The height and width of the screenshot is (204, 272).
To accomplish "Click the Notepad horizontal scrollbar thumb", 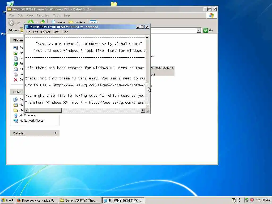I will [45, 110].
